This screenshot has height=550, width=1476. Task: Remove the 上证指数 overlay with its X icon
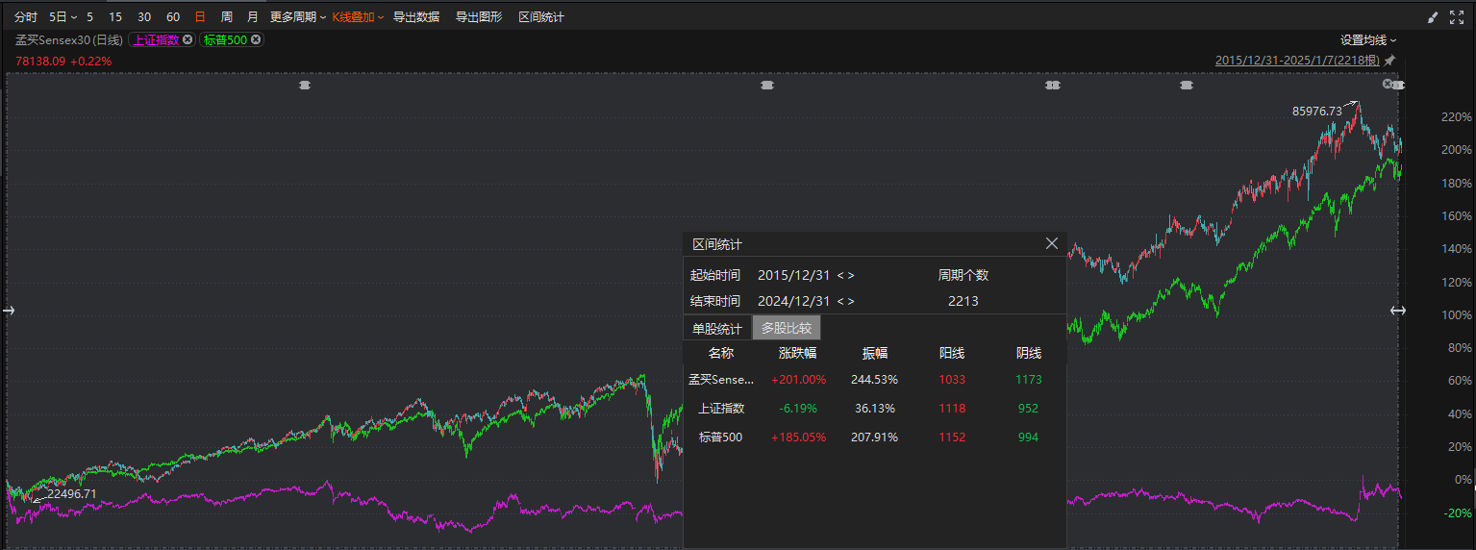pos(188,39)
